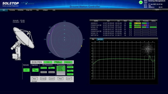Switch to the Map tab

[93, 39]
